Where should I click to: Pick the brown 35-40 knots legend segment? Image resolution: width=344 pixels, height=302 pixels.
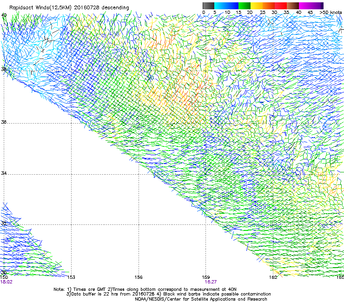(x=293, y=6)
